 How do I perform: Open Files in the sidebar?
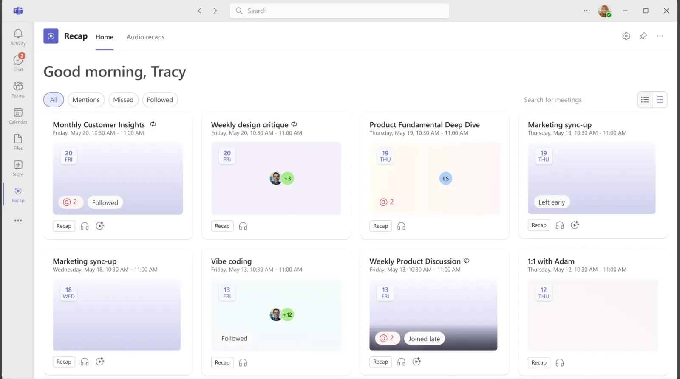click(x=18, y=142)
